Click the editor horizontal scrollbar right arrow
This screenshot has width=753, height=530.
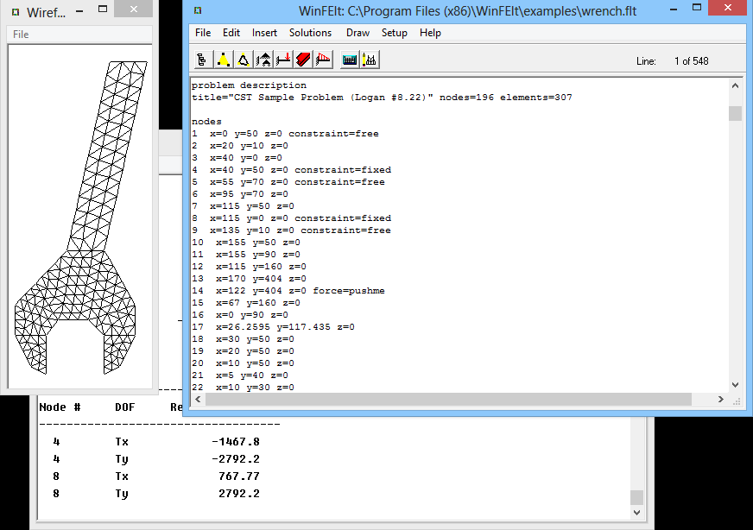721,400
